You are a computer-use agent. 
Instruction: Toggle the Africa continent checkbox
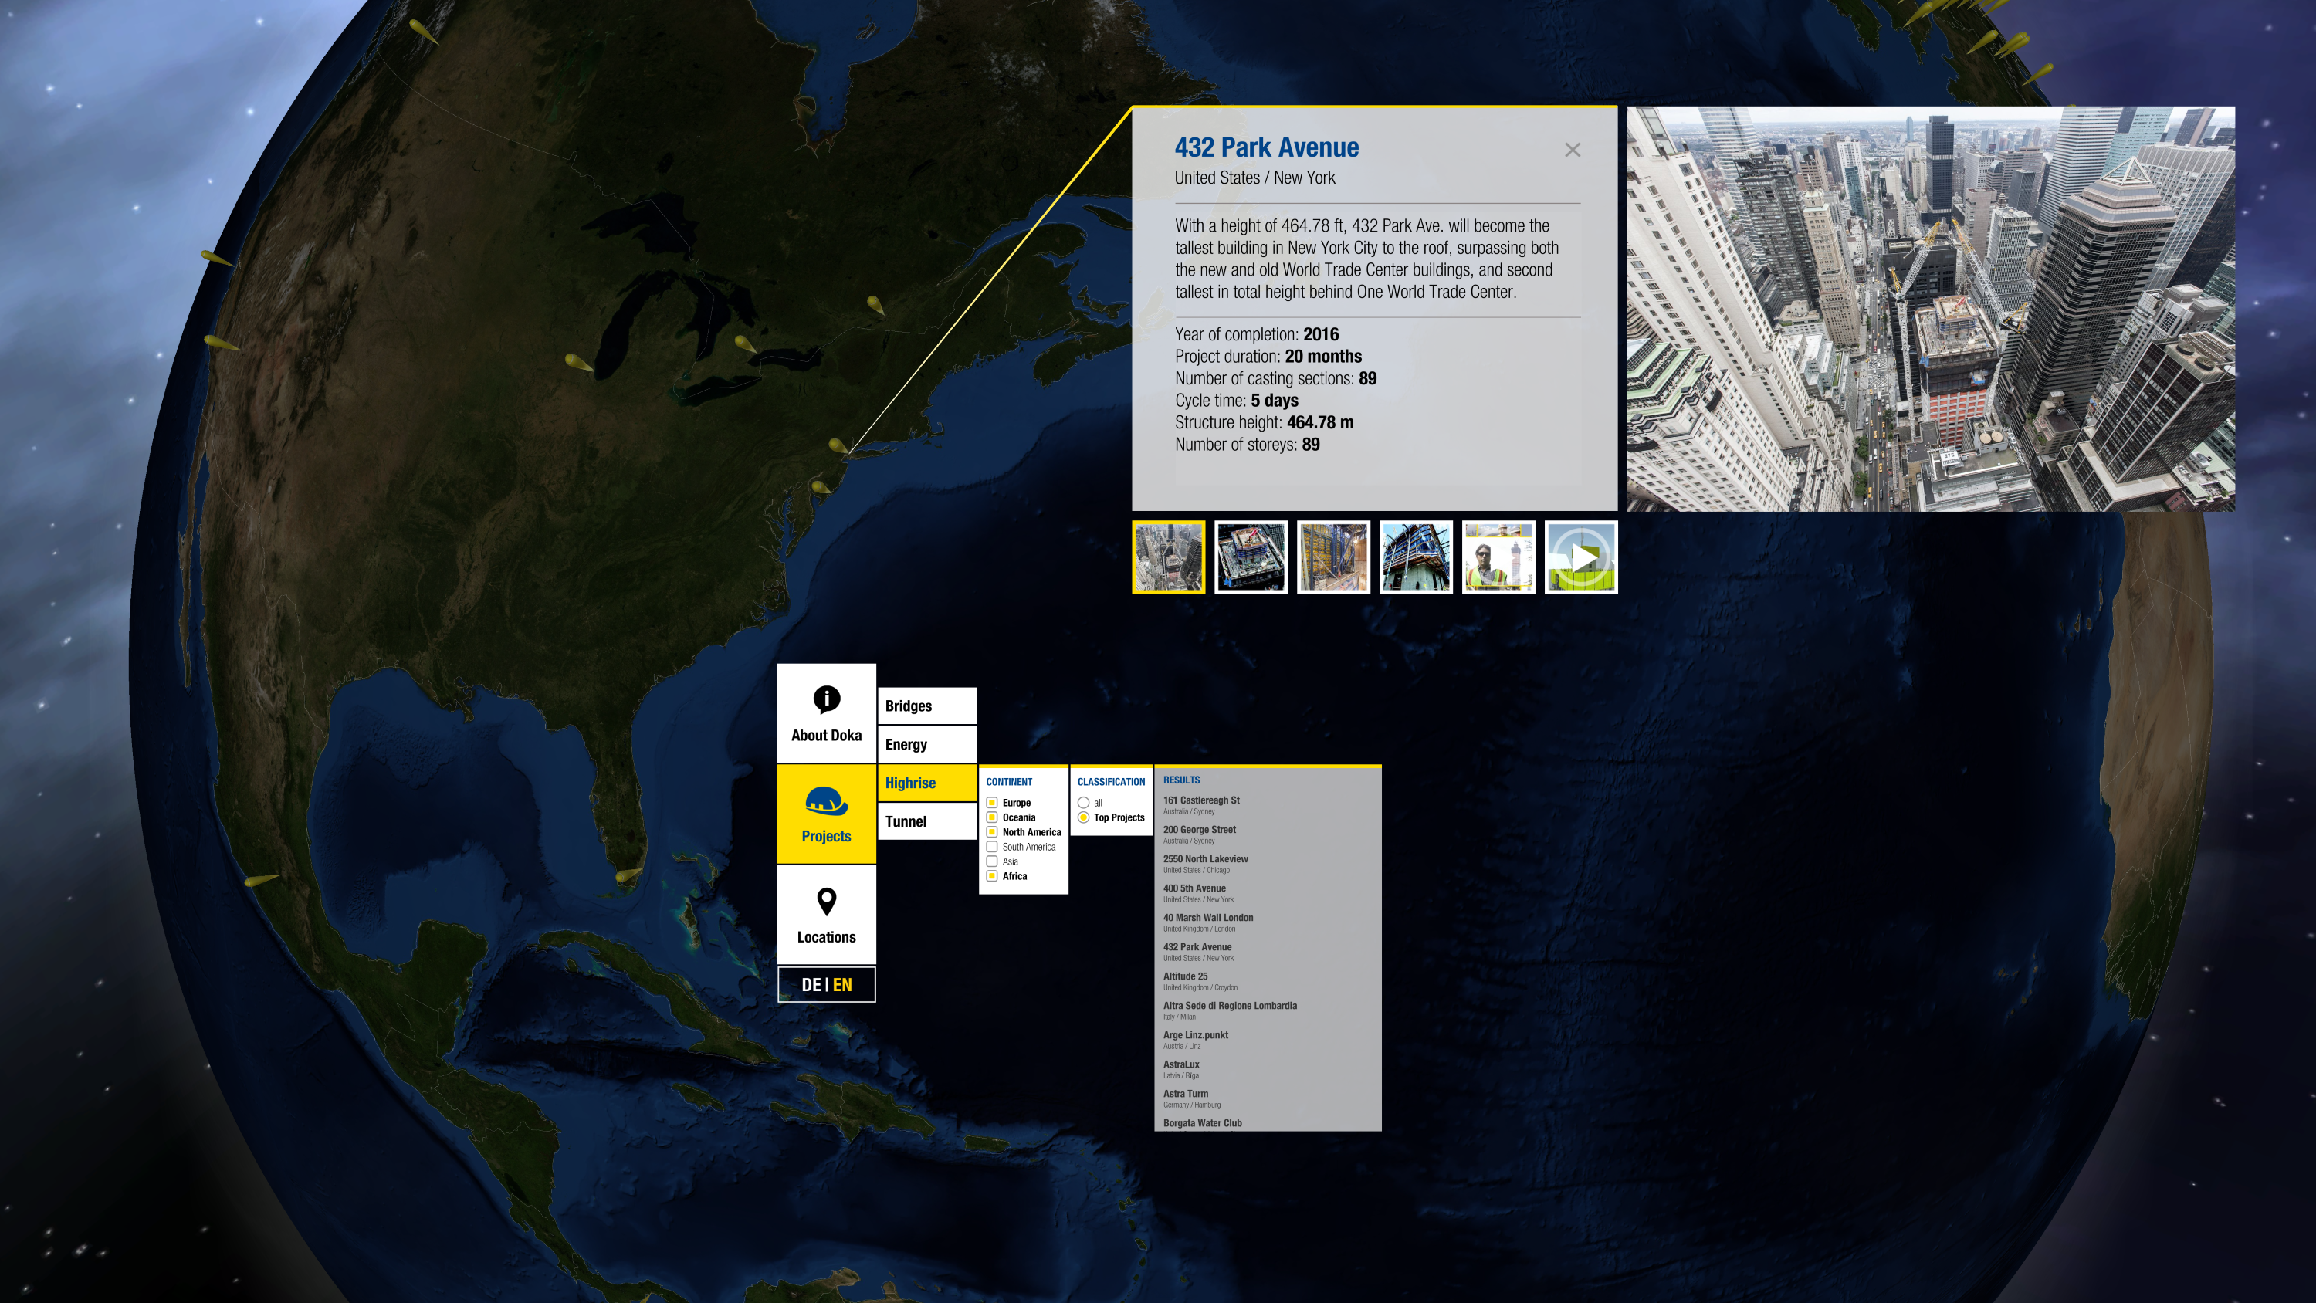point(992,876)
